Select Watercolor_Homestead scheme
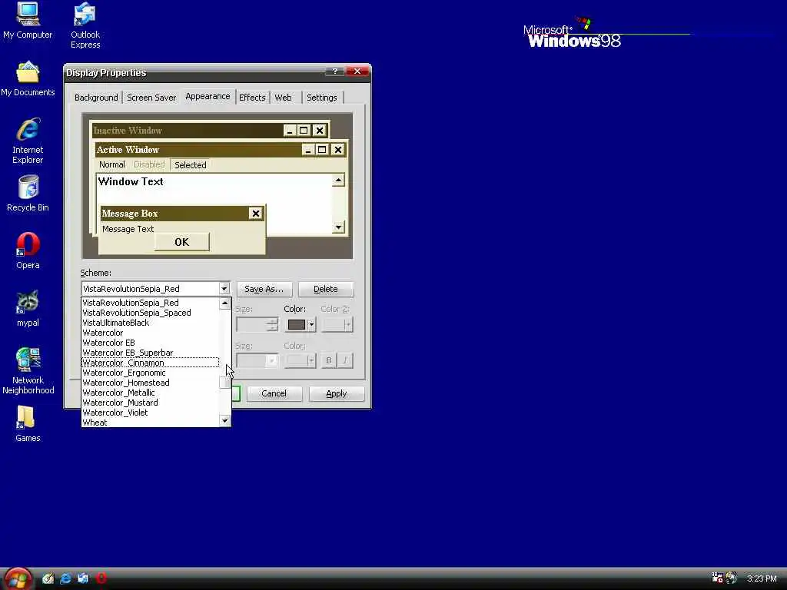Viewport: 787px width, 590px height. (x=150, y=383)
